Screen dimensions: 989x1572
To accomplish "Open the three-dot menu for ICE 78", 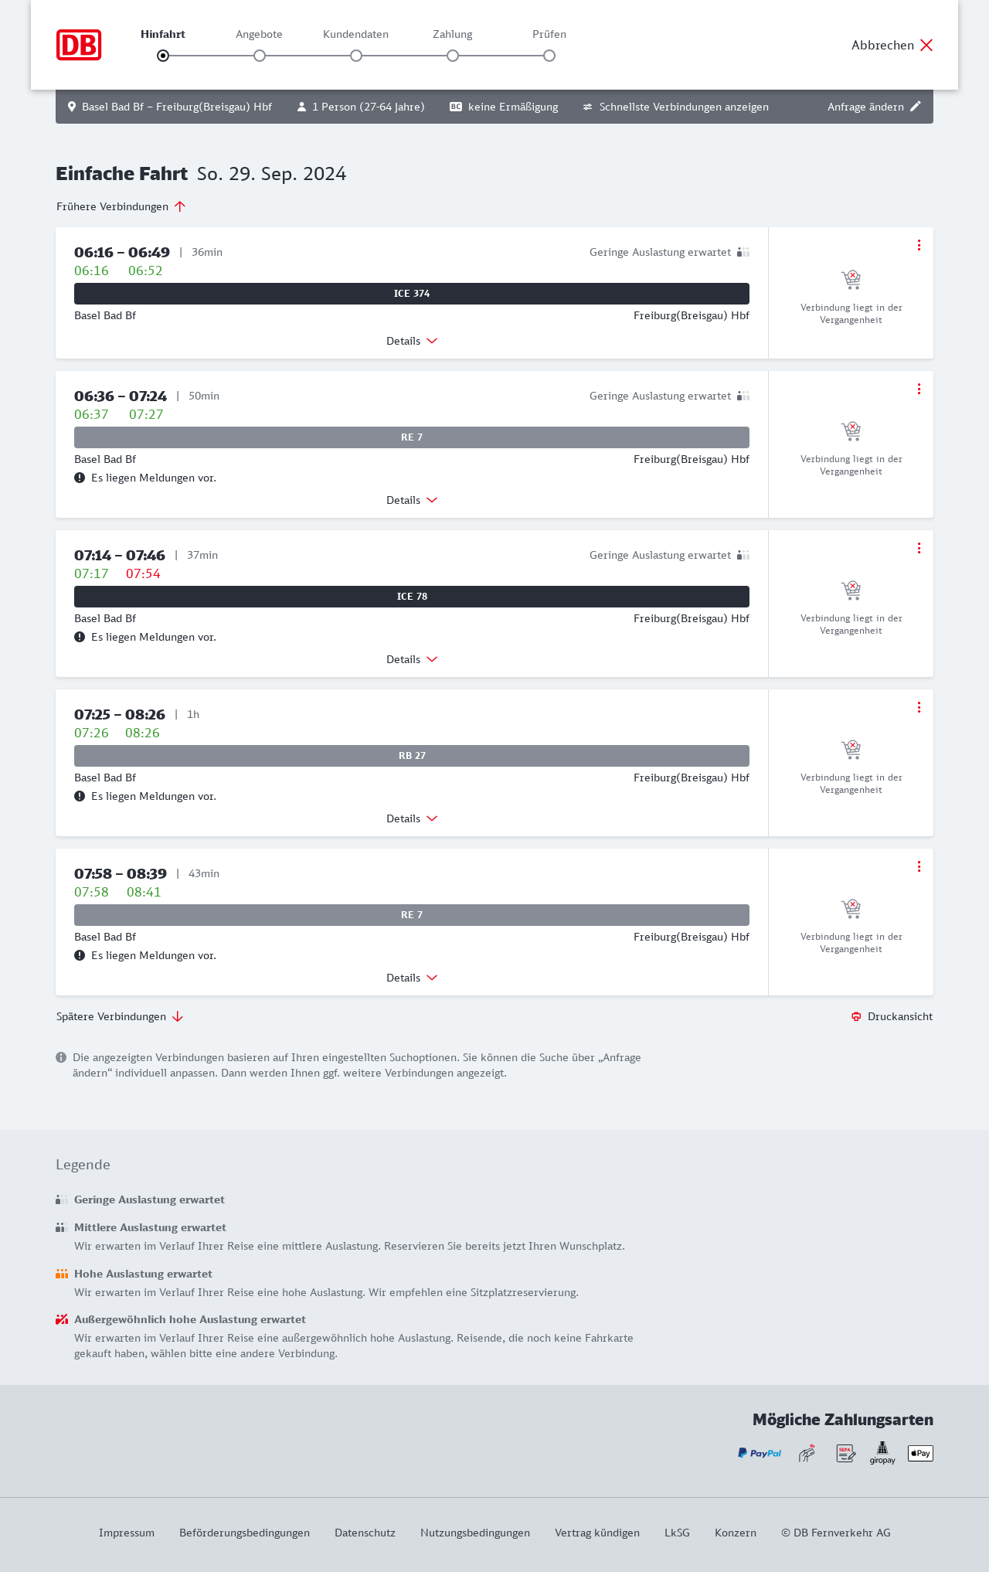I will tap(919, 548).
